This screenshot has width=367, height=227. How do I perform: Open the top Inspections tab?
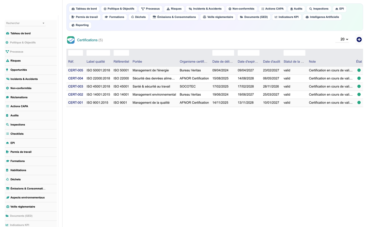pos(319,9)
